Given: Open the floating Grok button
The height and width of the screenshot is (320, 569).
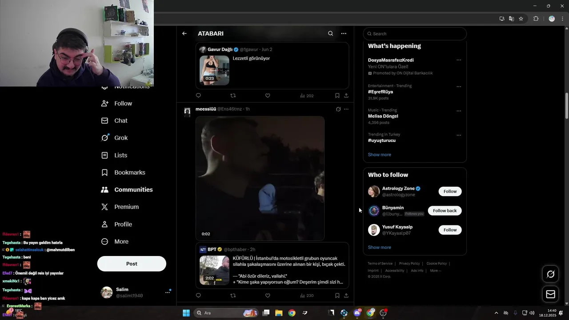Looking at the screenshot, I should click(x=550, y=274).
